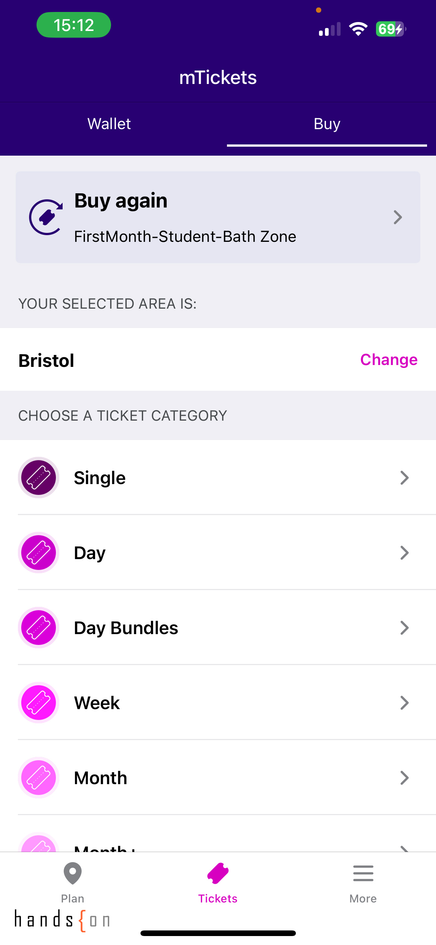Tap the Tickets icon in bottom bar

pos(218,873)
